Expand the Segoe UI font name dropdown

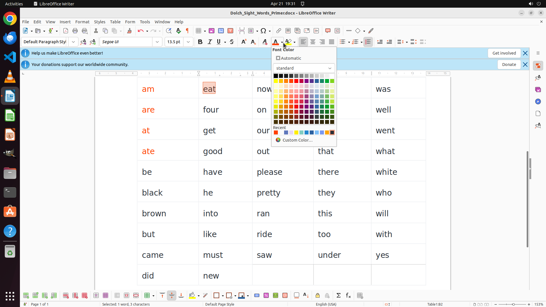(x=157, y=42)
